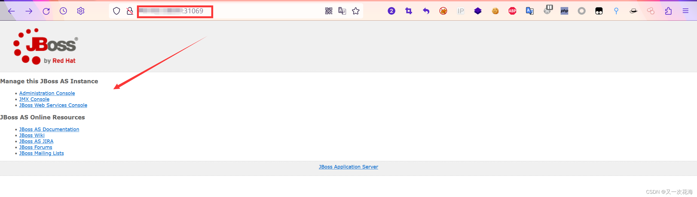The image size is (697, 197).
Task: Open the Adblock Plus ABP icon
Action: pyautogui.click(x=512, y=11)
